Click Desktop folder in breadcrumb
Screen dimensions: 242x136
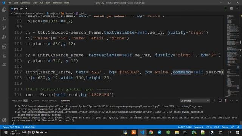tap(39, 14)
